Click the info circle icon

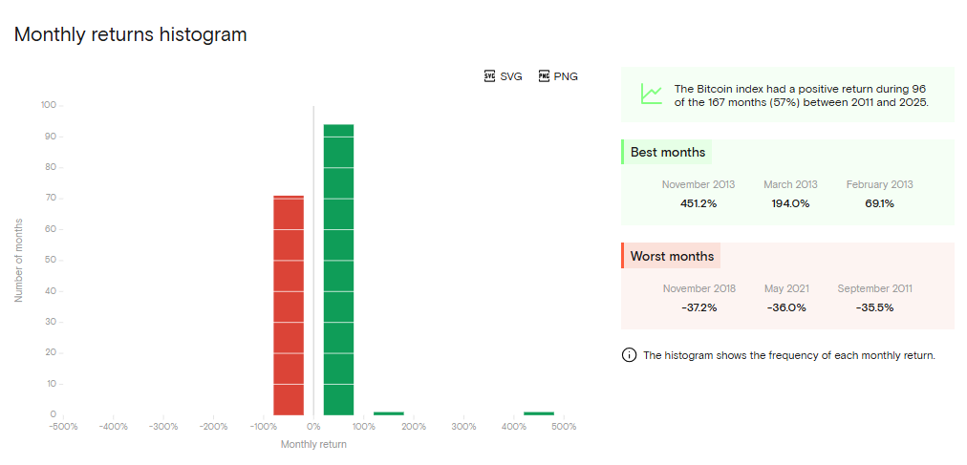(x=629, y=355)
